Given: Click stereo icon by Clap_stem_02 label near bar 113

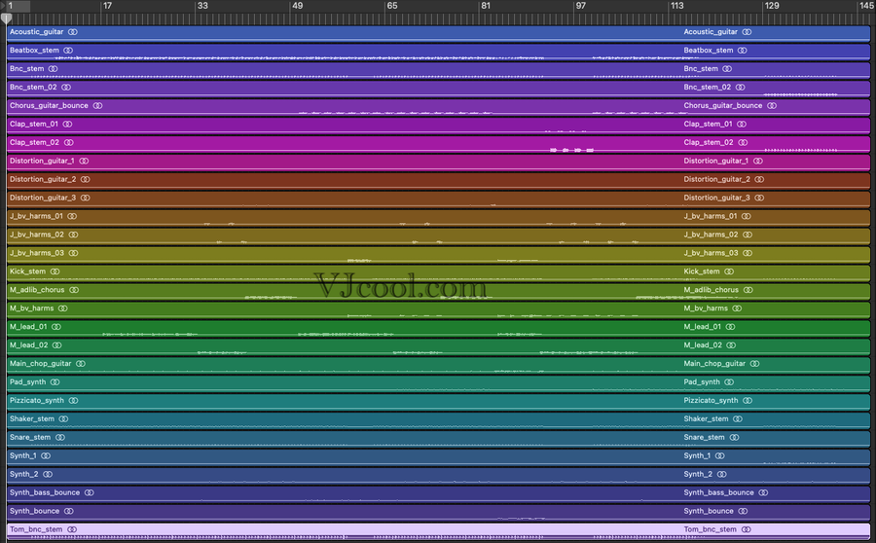Looking at the screenshot, I should (x=743, y=143).
